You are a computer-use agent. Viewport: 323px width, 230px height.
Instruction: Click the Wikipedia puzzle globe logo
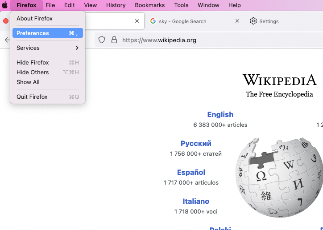click(x=279, y=178)
